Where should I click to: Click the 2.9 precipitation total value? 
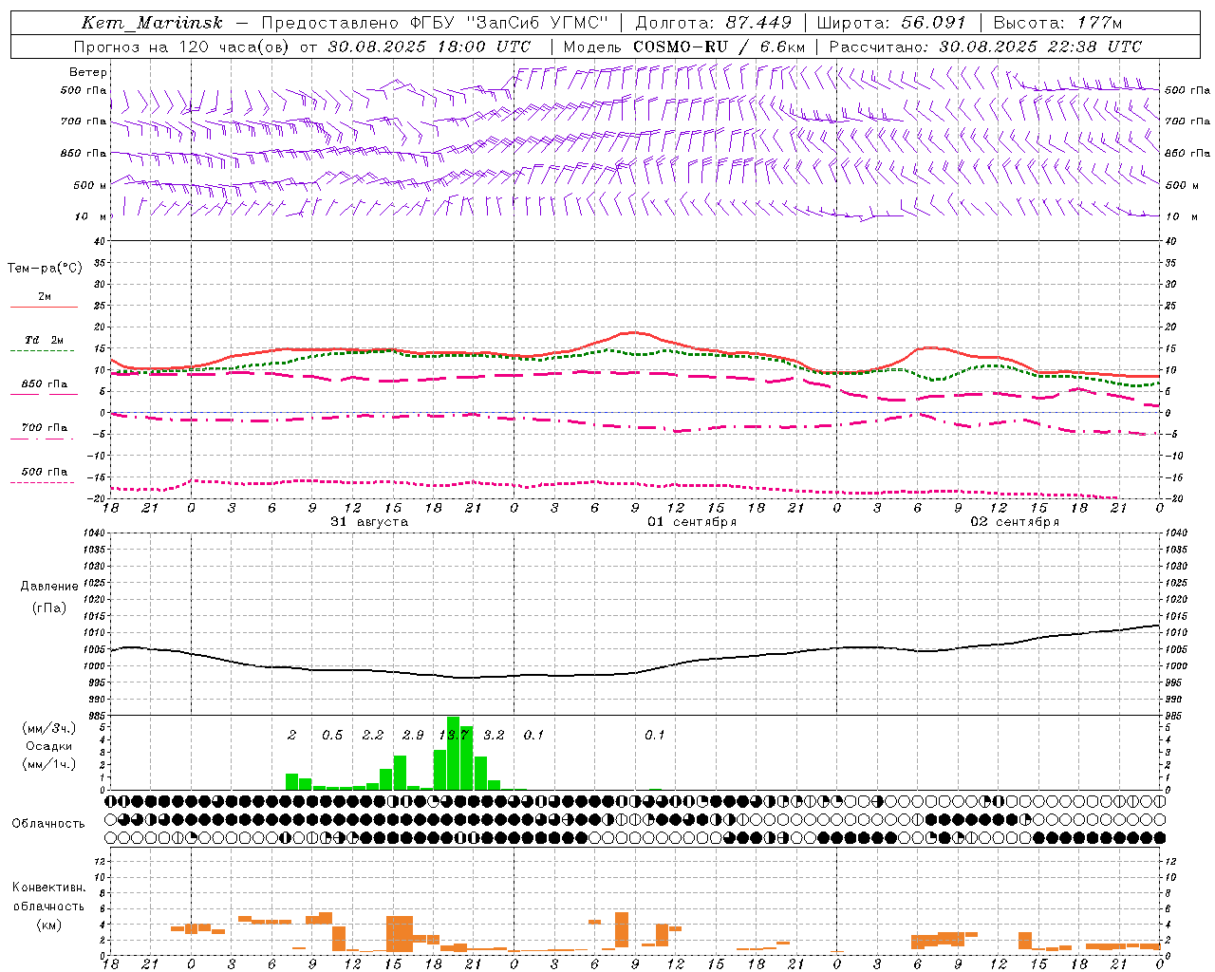(x=413, y=736)
